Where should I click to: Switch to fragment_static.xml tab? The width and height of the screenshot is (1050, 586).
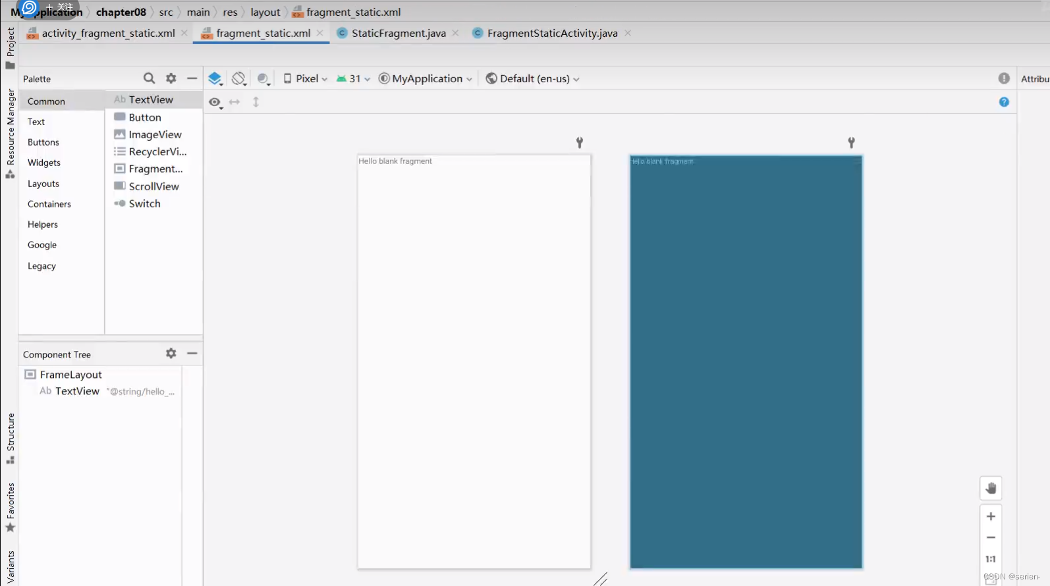point(263,33)
